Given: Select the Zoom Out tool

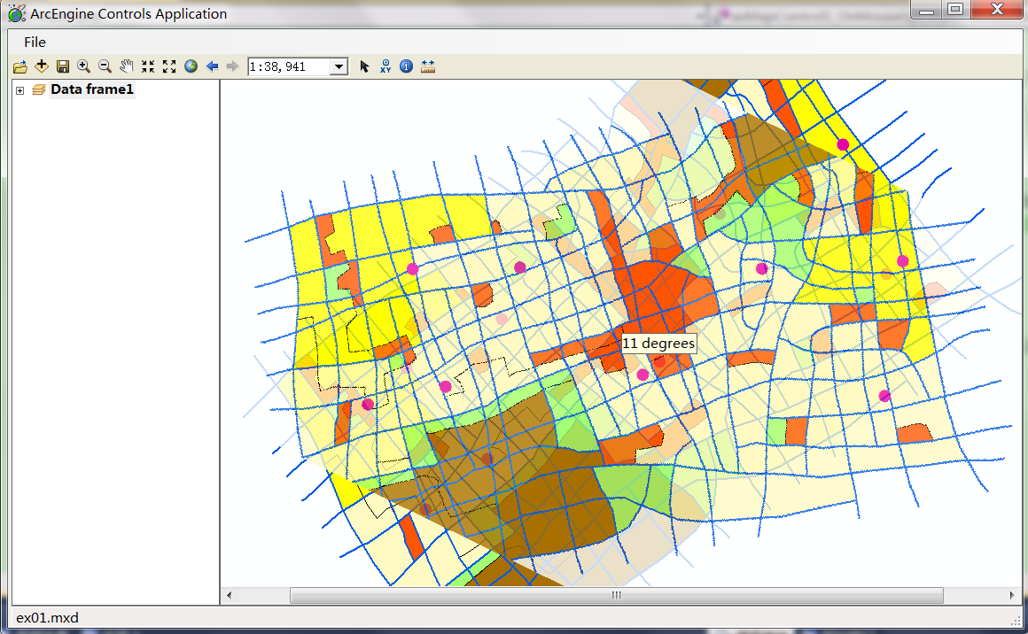Looking at the screenshot, I should [x=105, y=66].
